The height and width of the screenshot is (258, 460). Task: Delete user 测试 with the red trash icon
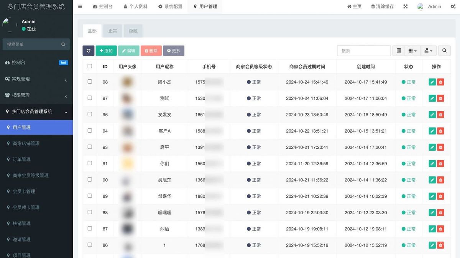[x=440, y=98]
